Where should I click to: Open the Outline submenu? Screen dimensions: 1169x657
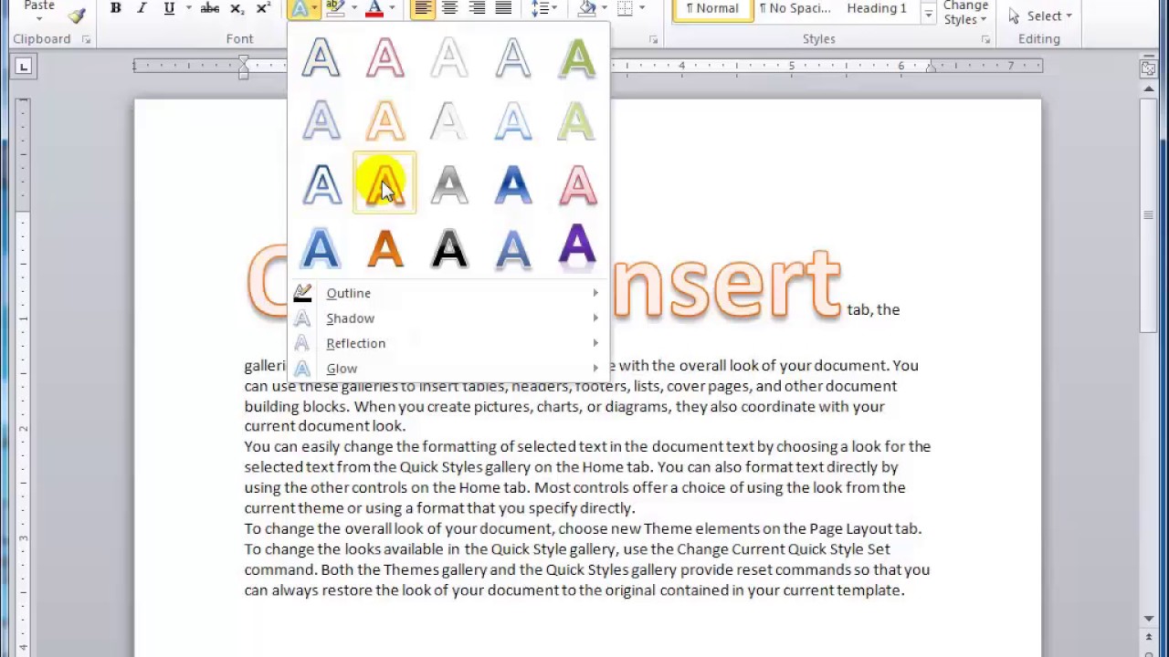click(x=448, y=293)
